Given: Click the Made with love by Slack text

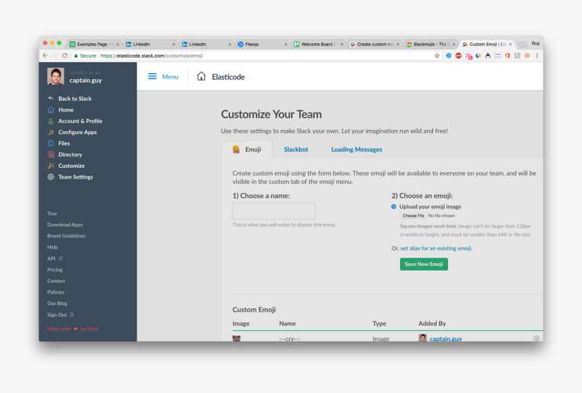Looking at the screenshot, I should [x=73, y=329].
